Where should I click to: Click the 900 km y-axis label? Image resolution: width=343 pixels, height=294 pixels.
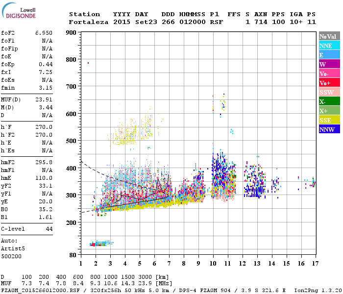pos(71,33)
